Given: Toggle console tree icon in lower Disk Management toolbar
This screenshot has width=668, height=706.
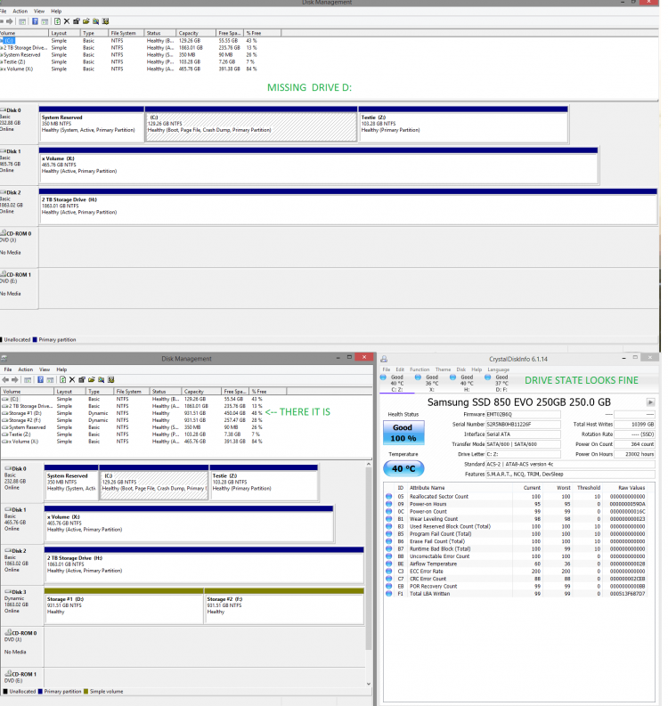Looking at the screenshot, I should click(x=28, y=379).
